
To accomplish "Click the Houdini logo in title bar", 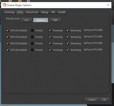I will [4, 5].
